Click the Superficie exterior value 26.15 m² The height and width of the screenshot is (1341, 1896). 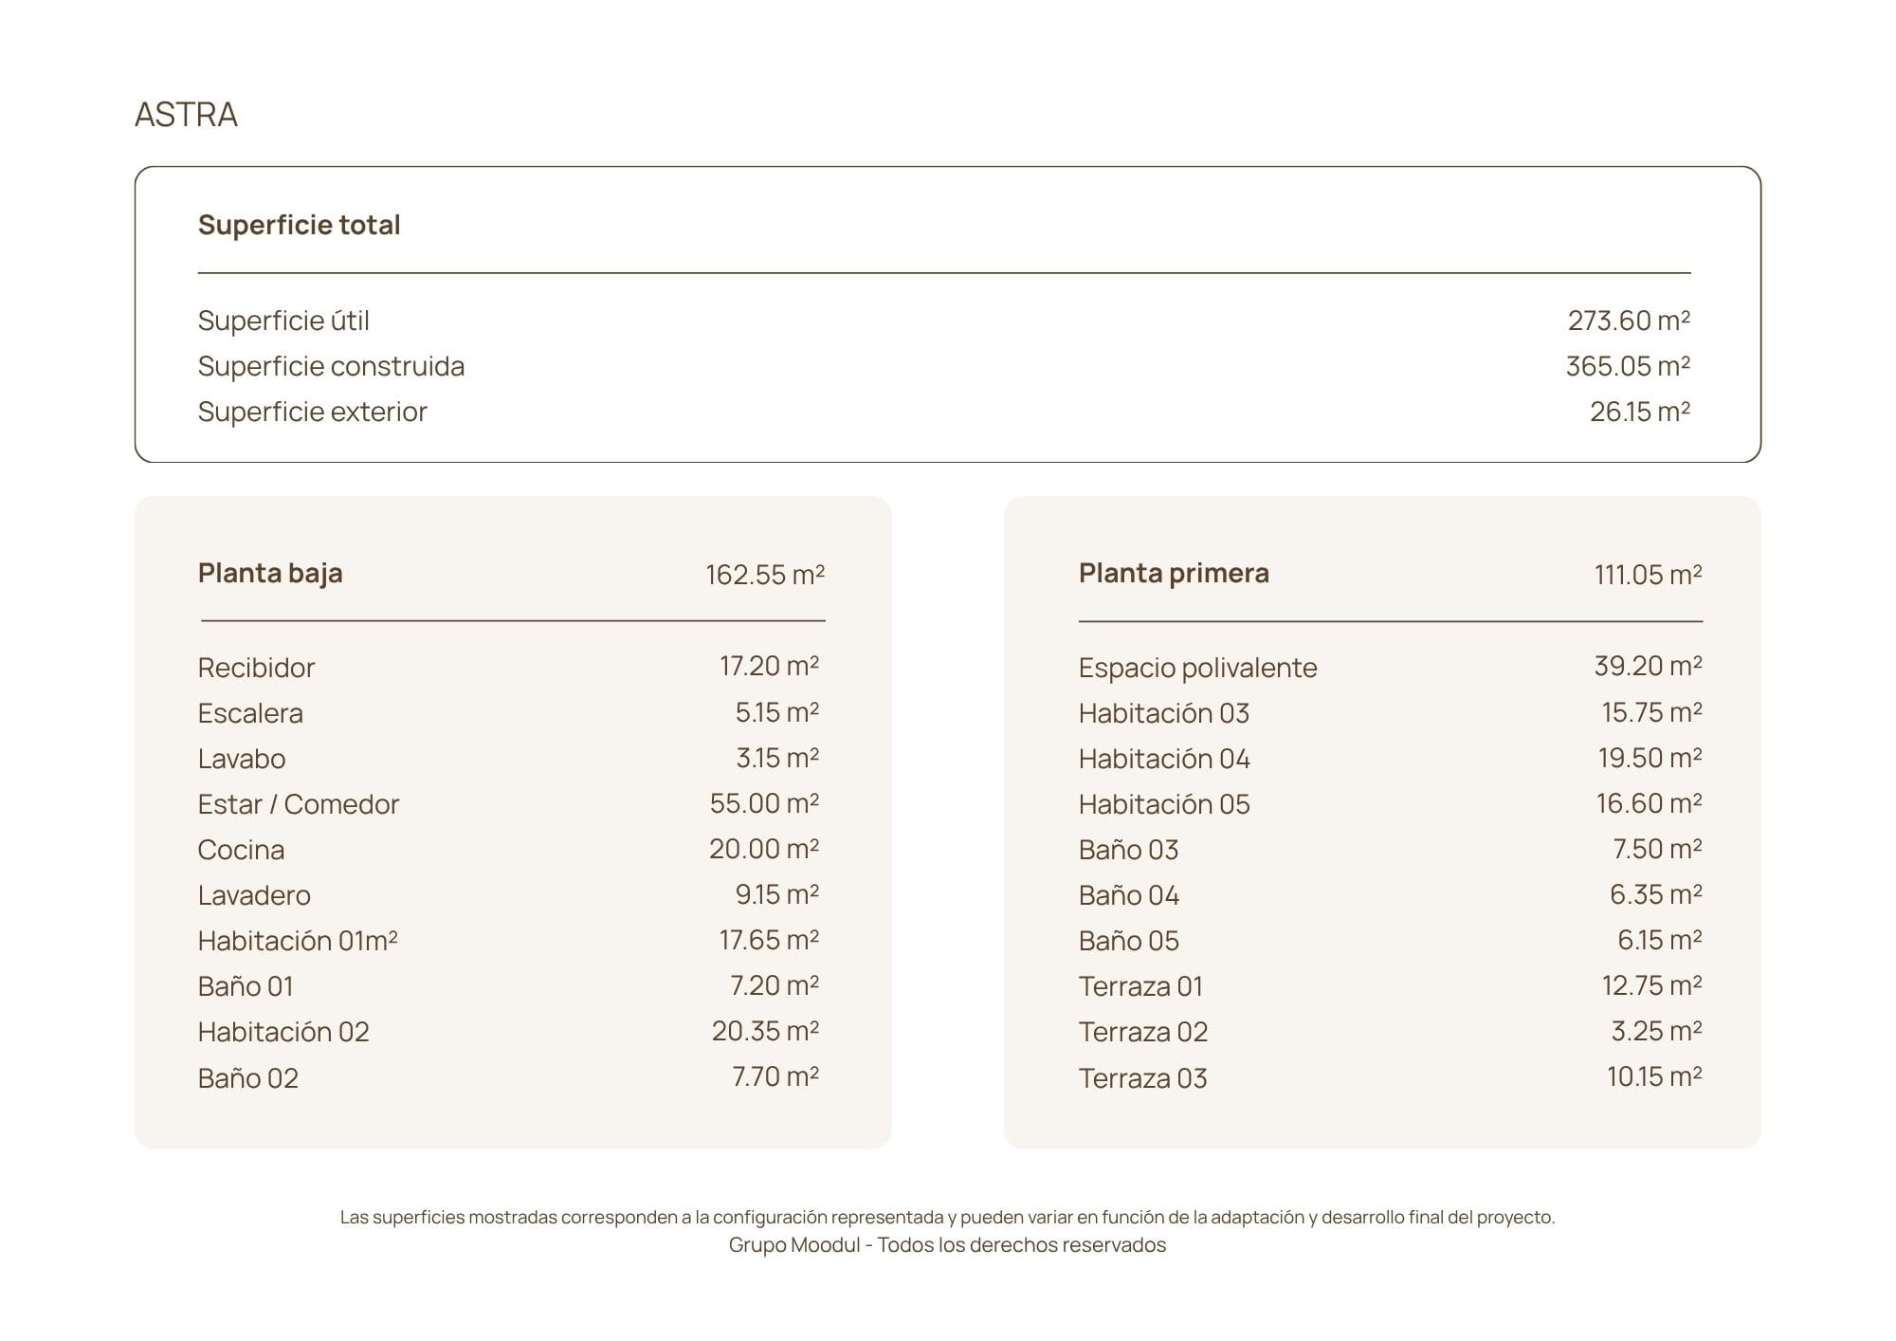click(x=1640, y=412)
